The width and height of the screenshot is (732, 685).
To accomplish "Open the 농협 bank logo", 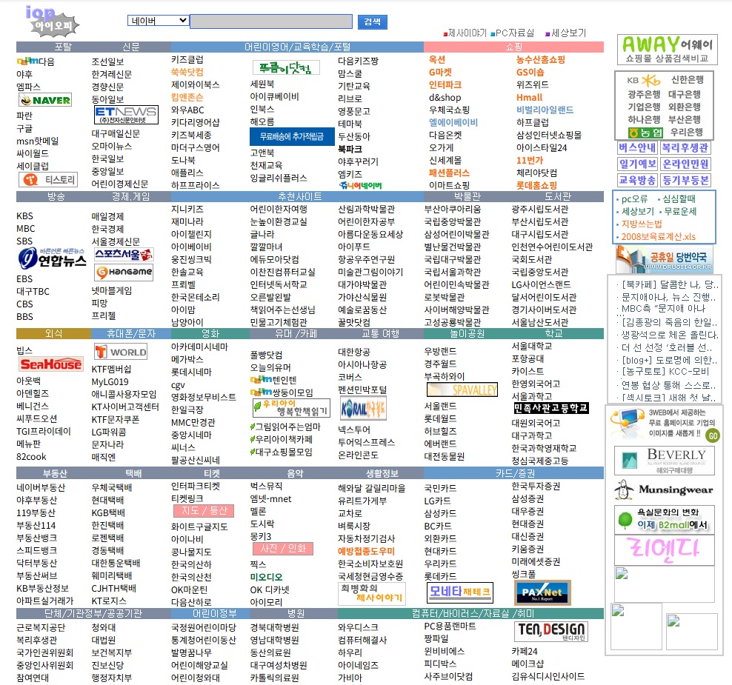I will 645,133.
